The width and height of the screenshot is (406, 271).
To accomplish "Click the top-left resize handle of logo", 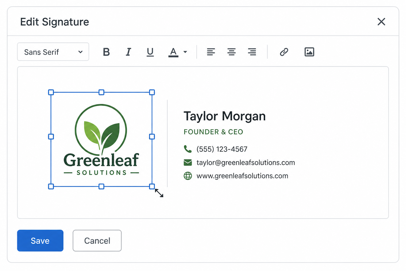I will [51, 92].
